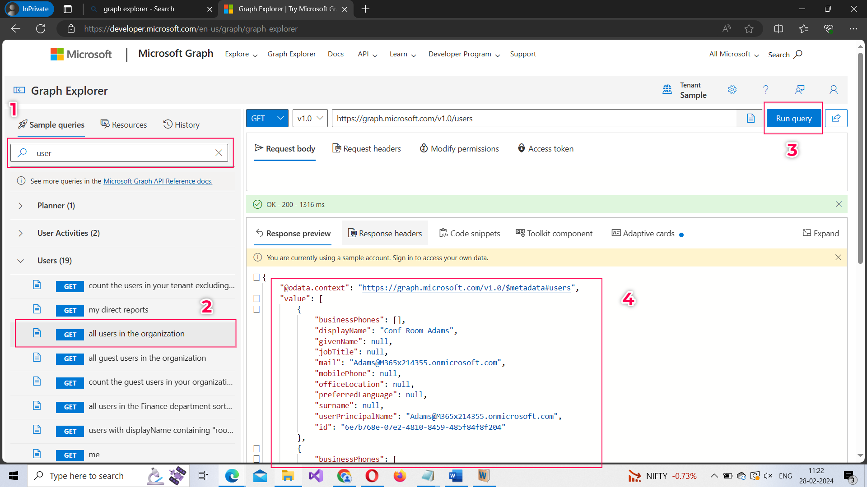Open browser split screen icon
Screen dimensions: 867x487
[778, 29]
